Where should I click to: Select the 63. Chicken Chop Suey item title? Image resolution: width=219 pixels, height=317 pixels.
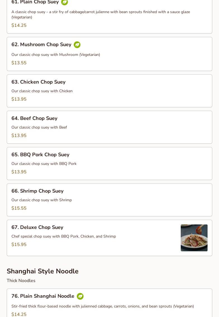[x=39, y=82]
